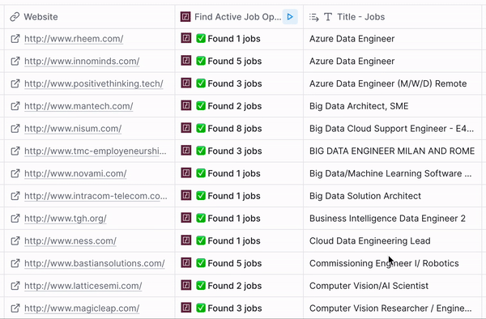Image resolution: width=486 pixels, height=319 pixels.
Task: Click the list-arrow icon in Title - Jobs header
Action: [314, 17]
